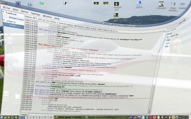
Task: Click the speaker volume tray icon
Action: [147, 117]
